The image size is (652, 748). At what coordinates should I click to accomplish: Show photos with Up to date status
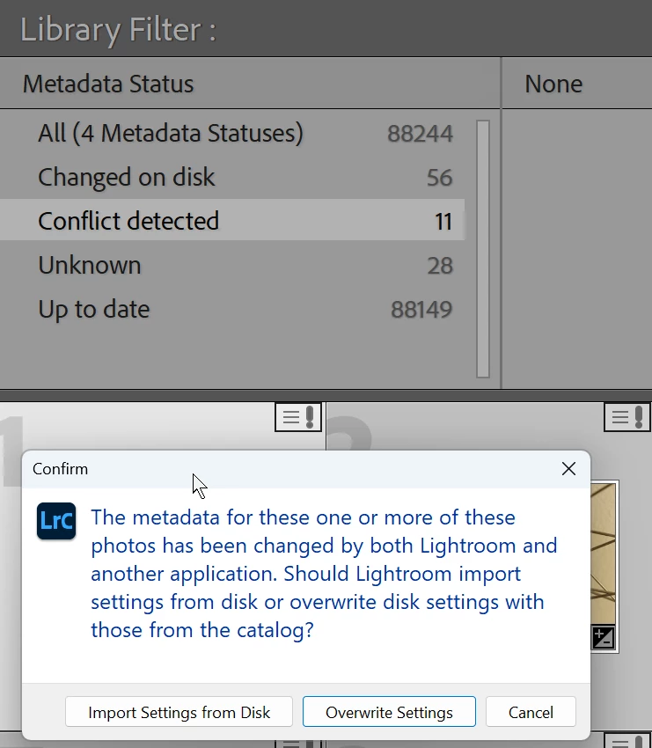point(94,310)
